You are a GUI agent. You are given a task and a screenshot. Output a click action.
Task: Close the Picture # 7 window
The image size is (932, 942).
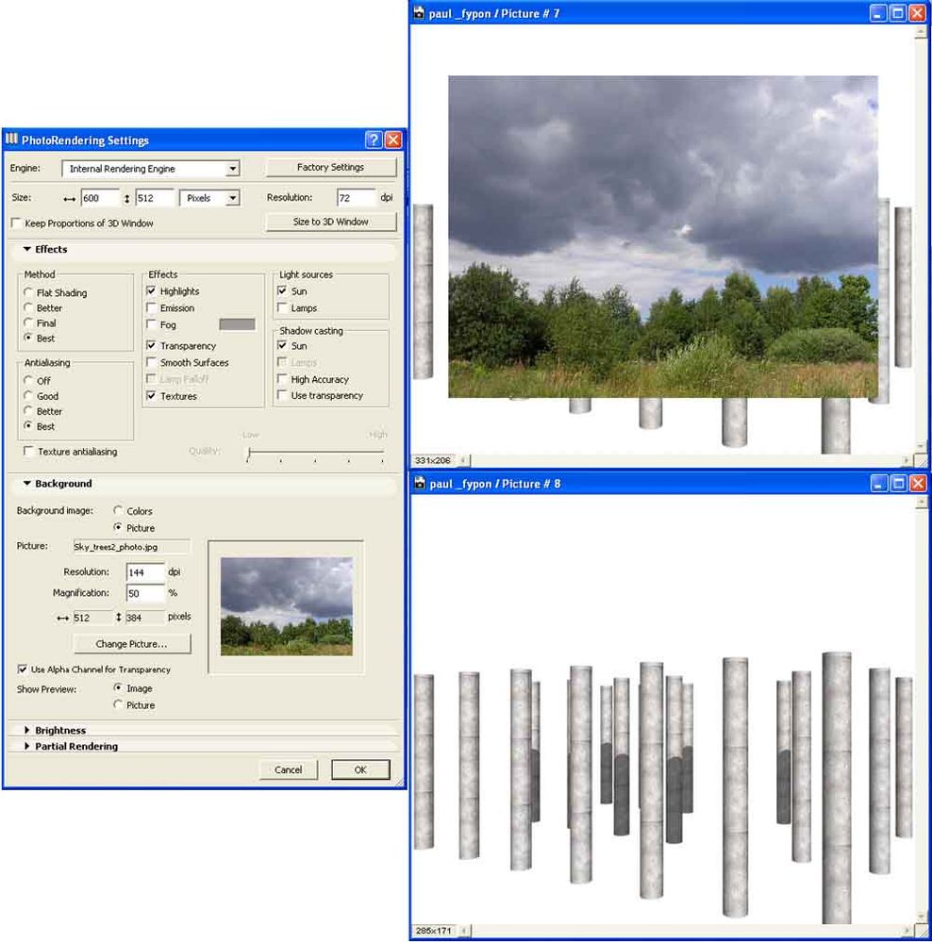click(x=917, y=13)
